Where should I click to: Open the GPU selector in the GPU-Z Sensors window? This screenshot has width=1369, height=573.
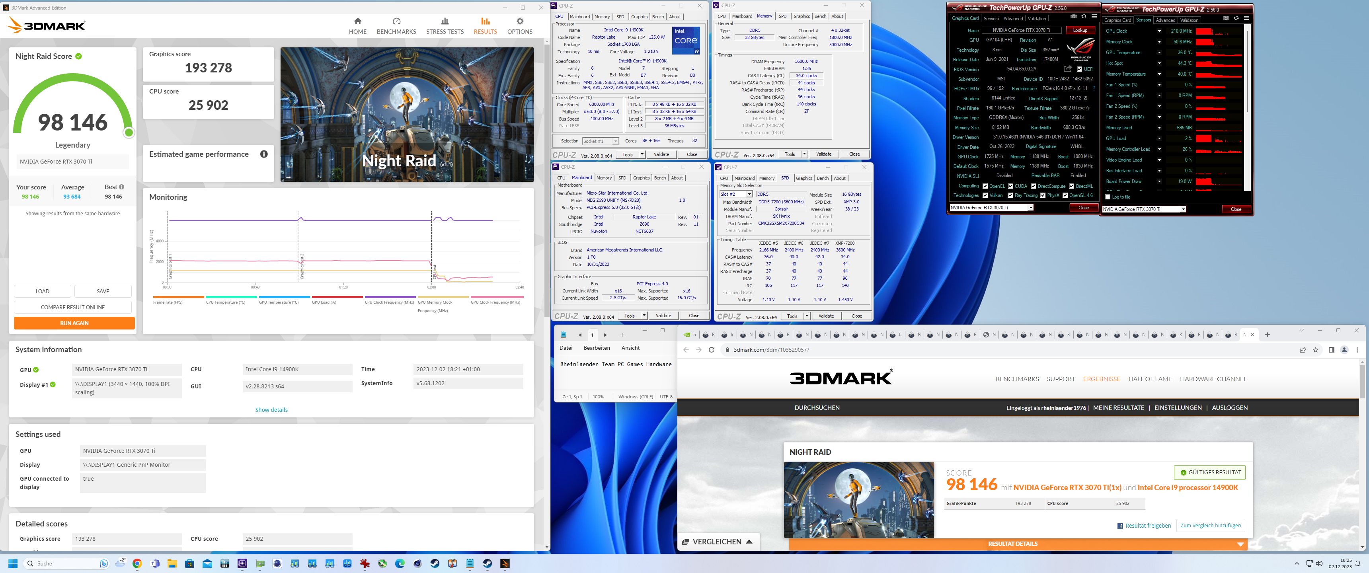[1144, 209]
